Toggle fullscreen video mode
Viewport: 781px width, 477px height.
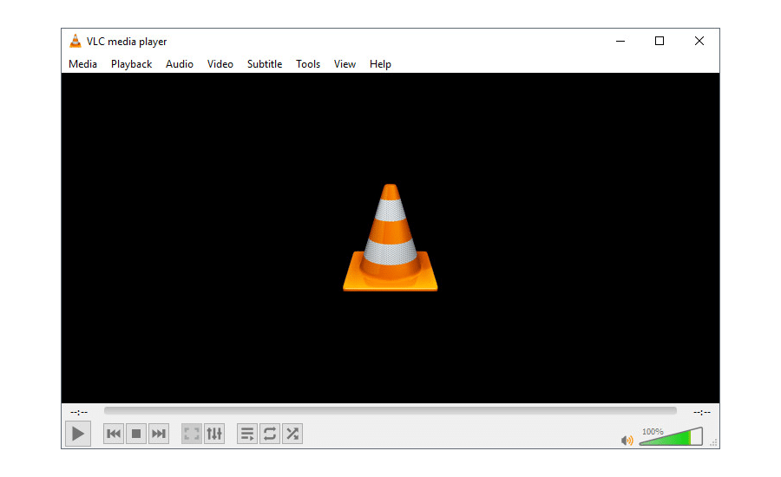click(x=191, y=434)
